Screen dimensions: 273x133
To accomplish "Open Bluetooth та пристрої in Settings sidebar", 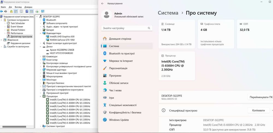I will [127, 53].
